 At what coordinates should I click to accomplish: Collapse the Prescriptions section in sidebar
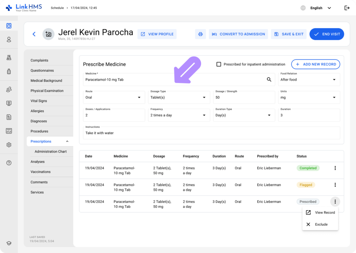coord(67,141)
